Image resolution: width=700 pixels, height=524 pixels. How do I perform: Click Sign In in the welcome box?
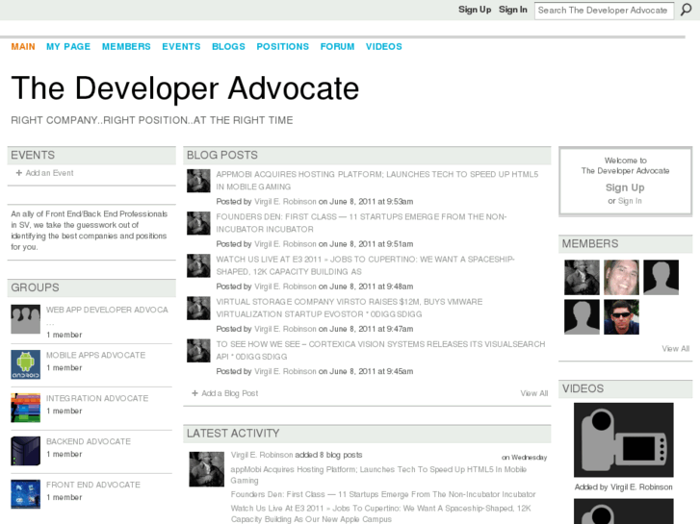click(630, 201)
